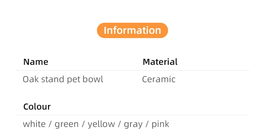The width and height of the screenshot is (265, 136).
Task: Click the orange Information badge
Action: click(132, 30)
